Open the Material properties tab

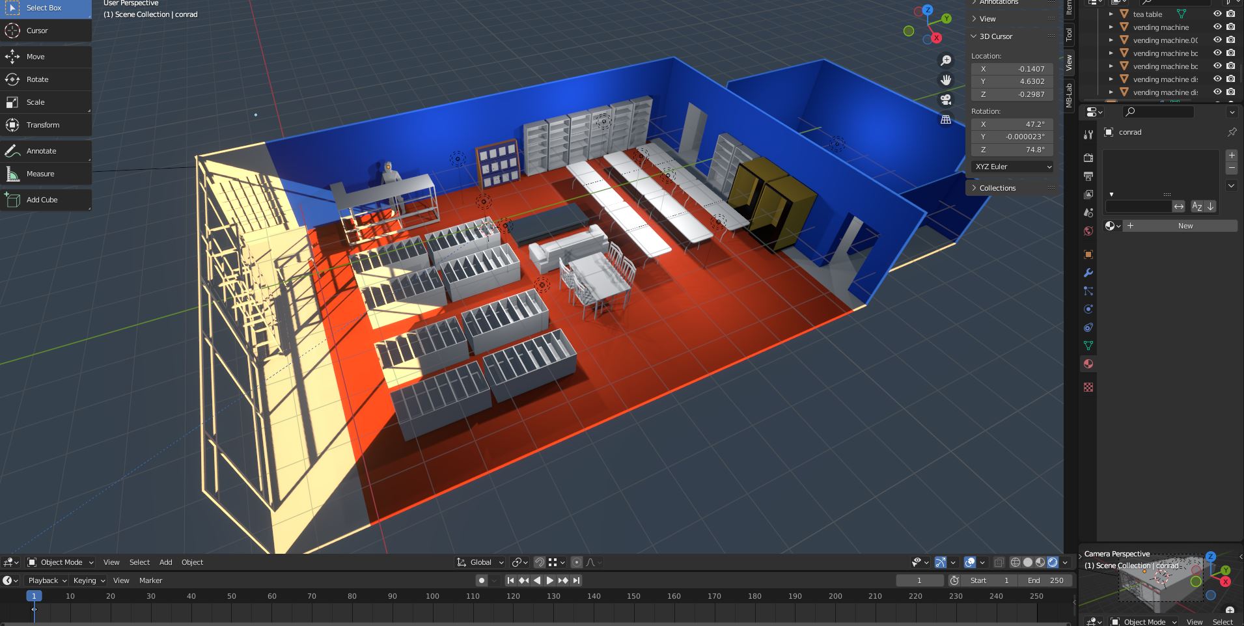tap(1088, 364)
